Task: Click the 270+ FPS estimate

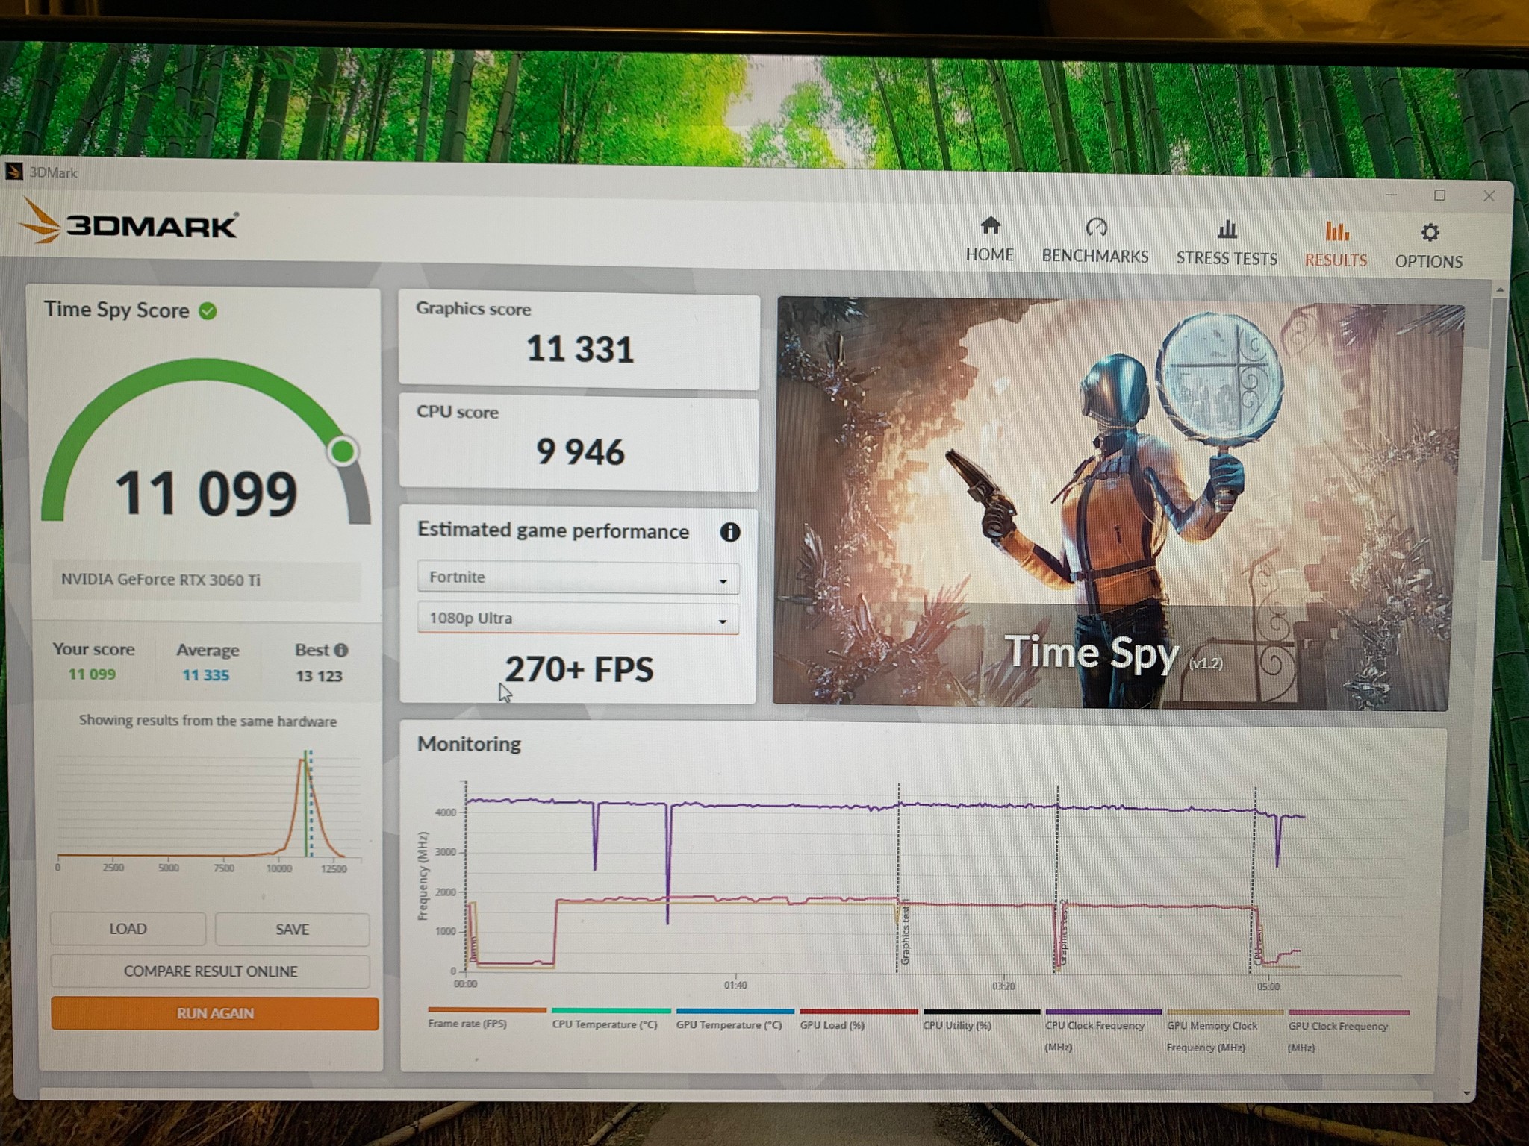Action: tap(579, 669)
